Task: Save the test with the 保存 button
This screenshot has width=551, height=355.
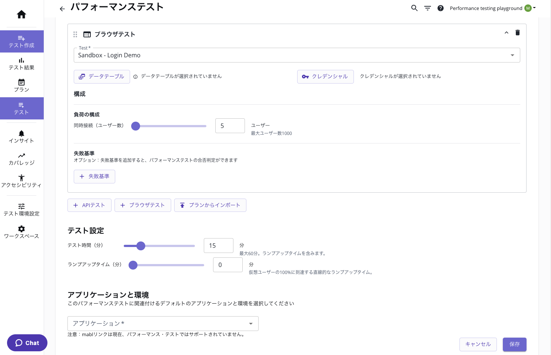Action: click(515, 344)
